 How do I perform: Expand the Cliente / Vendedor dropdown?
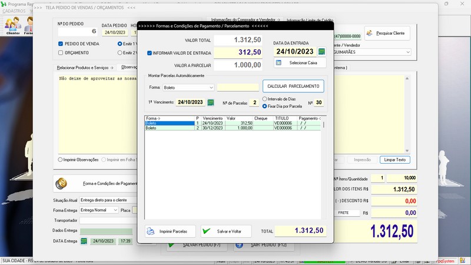pyautogui.click(x=408, y=52)
